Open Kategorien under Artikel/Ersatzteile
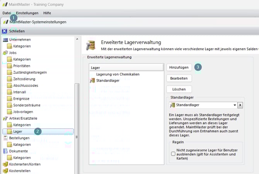This screenshot has width=259, height=174. [22, 125]
